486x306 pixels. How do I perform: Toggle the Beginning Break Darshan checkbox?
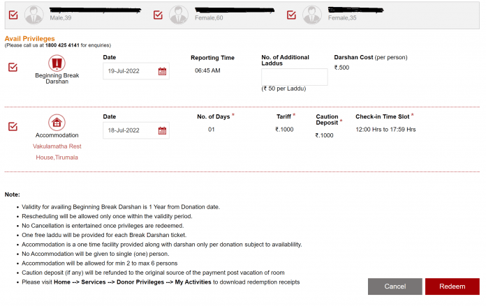(x=13, y=68)
